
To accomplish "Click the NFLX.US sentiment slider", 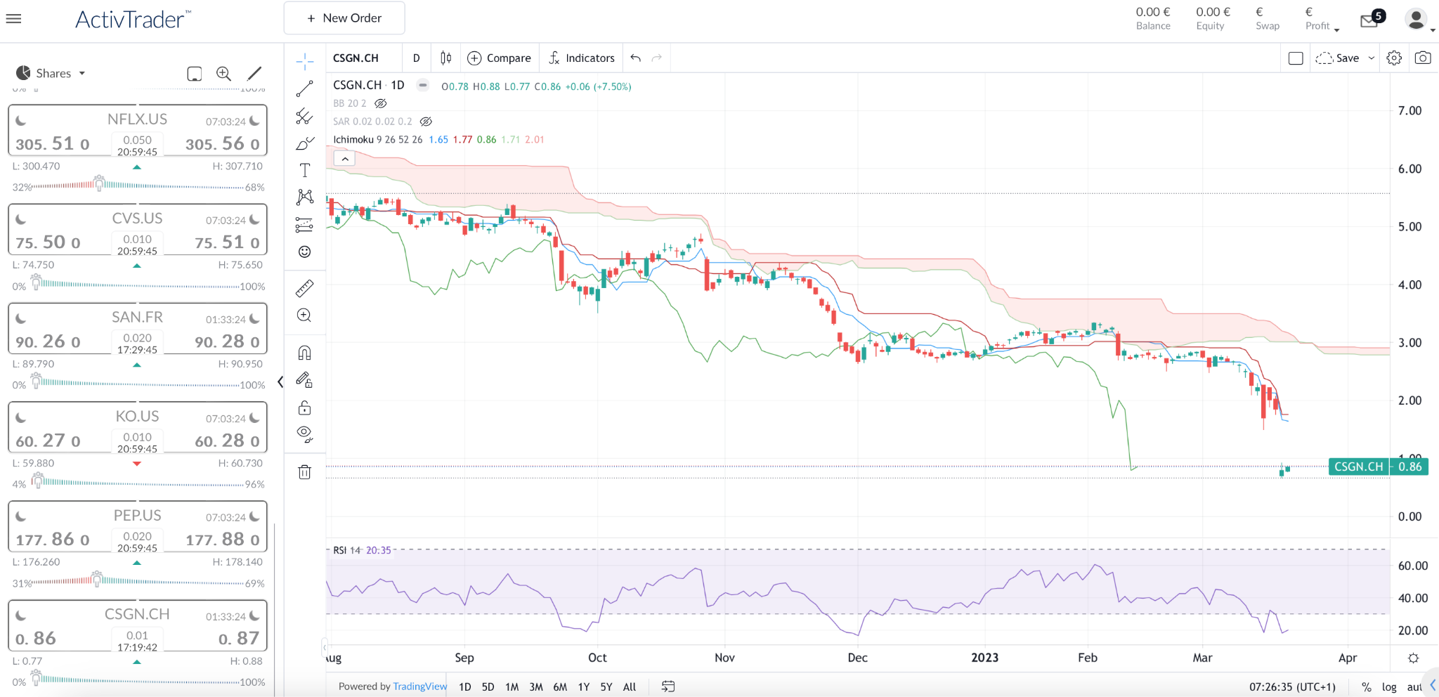I will tap(138, 186).
